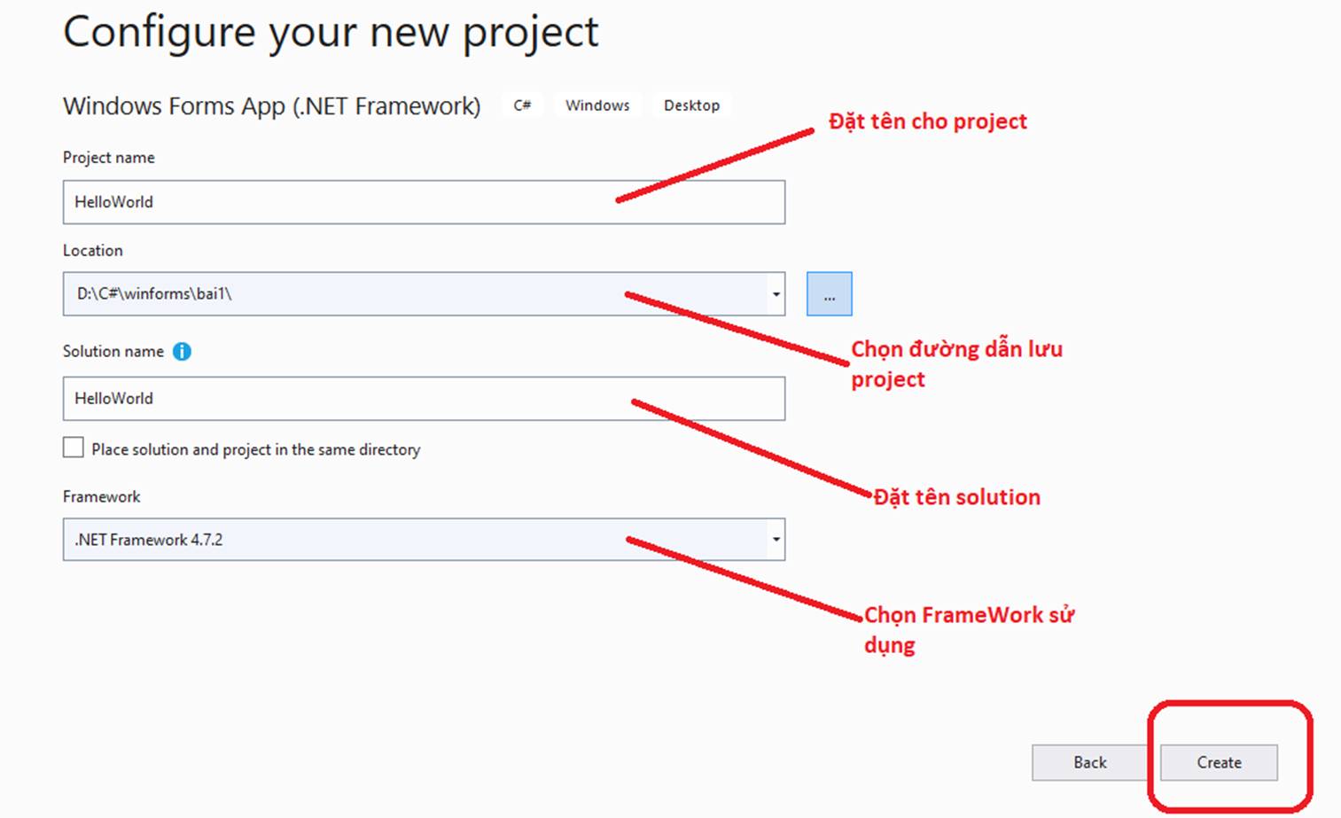Select the Desktop project type tag
Viewport: 1341px width, 818px height.
click(x=691, y=105)
